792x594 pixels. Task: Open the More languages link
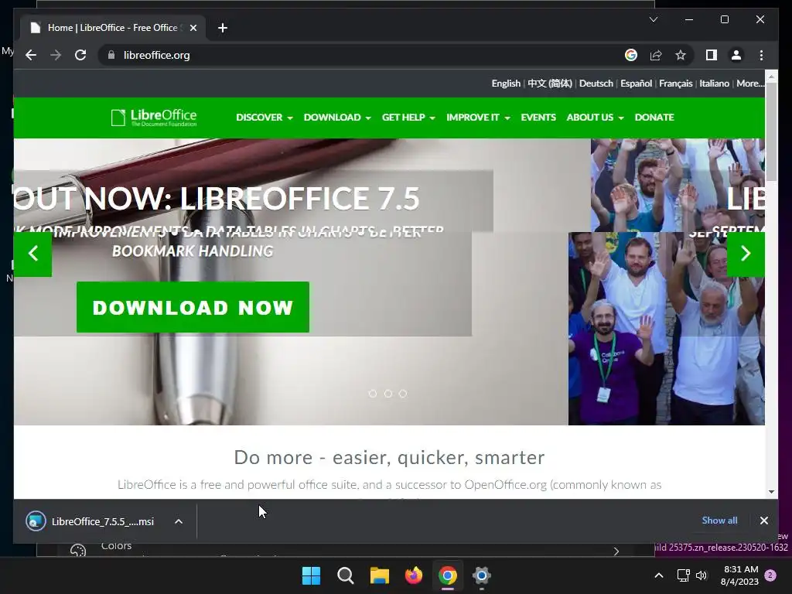[x=750, y=84]
